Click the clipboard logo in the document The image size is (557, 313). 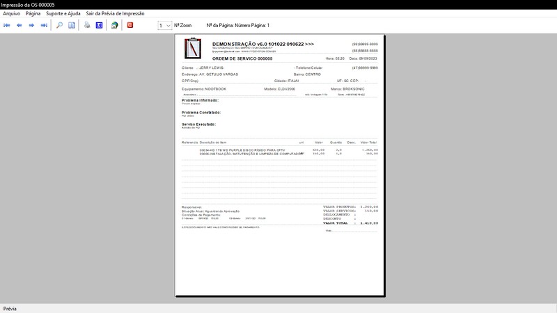pyautogui.click(x=193, y=48)
